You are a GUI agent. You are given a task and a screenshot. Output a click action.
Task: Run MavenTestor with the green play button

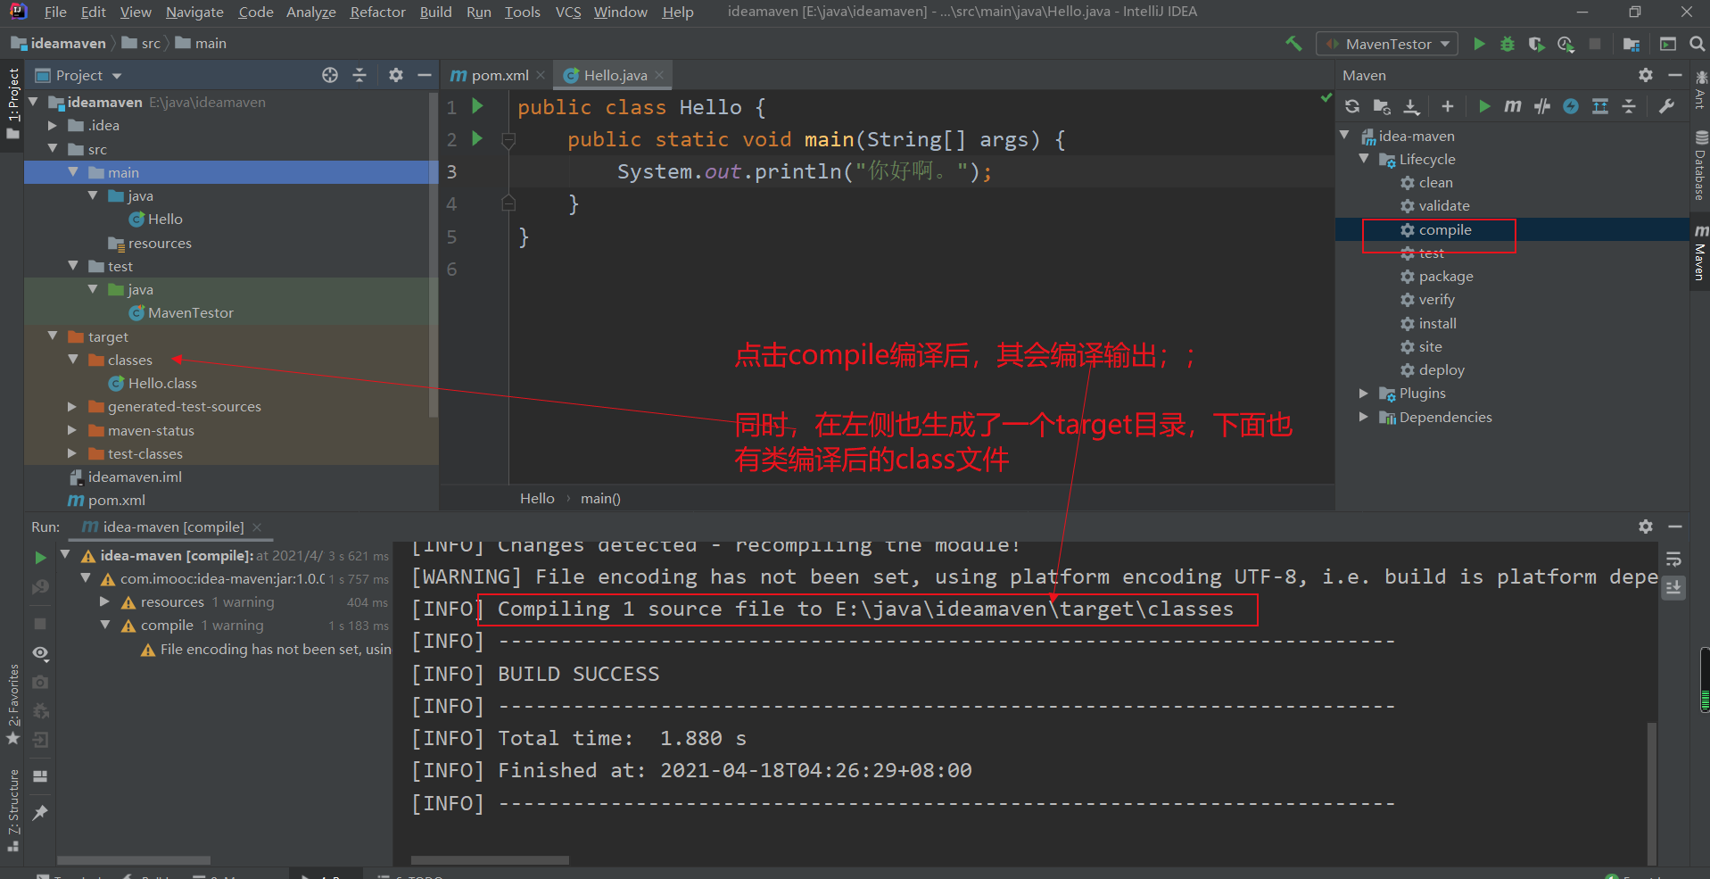1479,44
